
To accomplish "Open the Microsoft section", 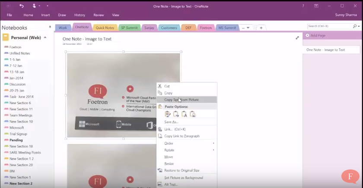I will (16, 128).
